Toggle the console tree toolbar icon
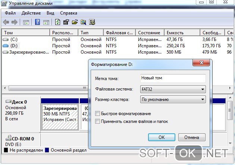This screenshot has height=165, width=235. point(26,22)
